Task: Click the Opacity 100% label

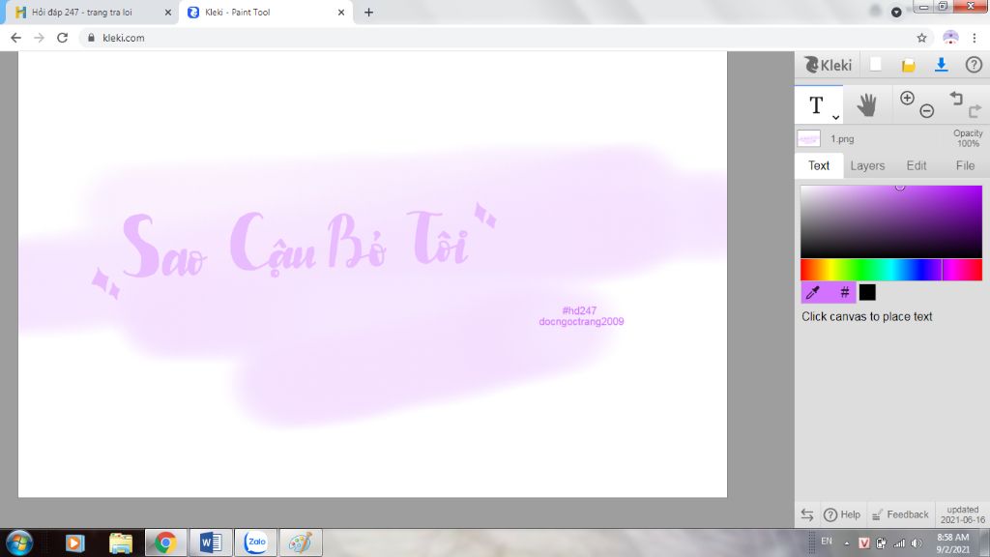Action: pyautogui.click(x=967, y=138)
